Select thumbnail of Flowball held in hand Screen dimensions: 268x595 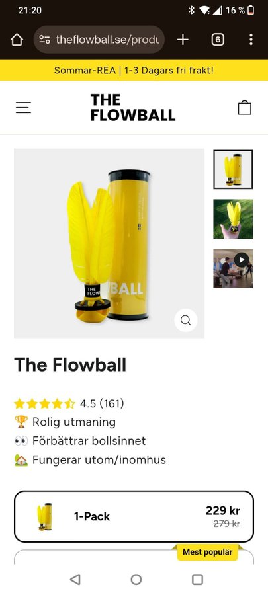[233, 219]
